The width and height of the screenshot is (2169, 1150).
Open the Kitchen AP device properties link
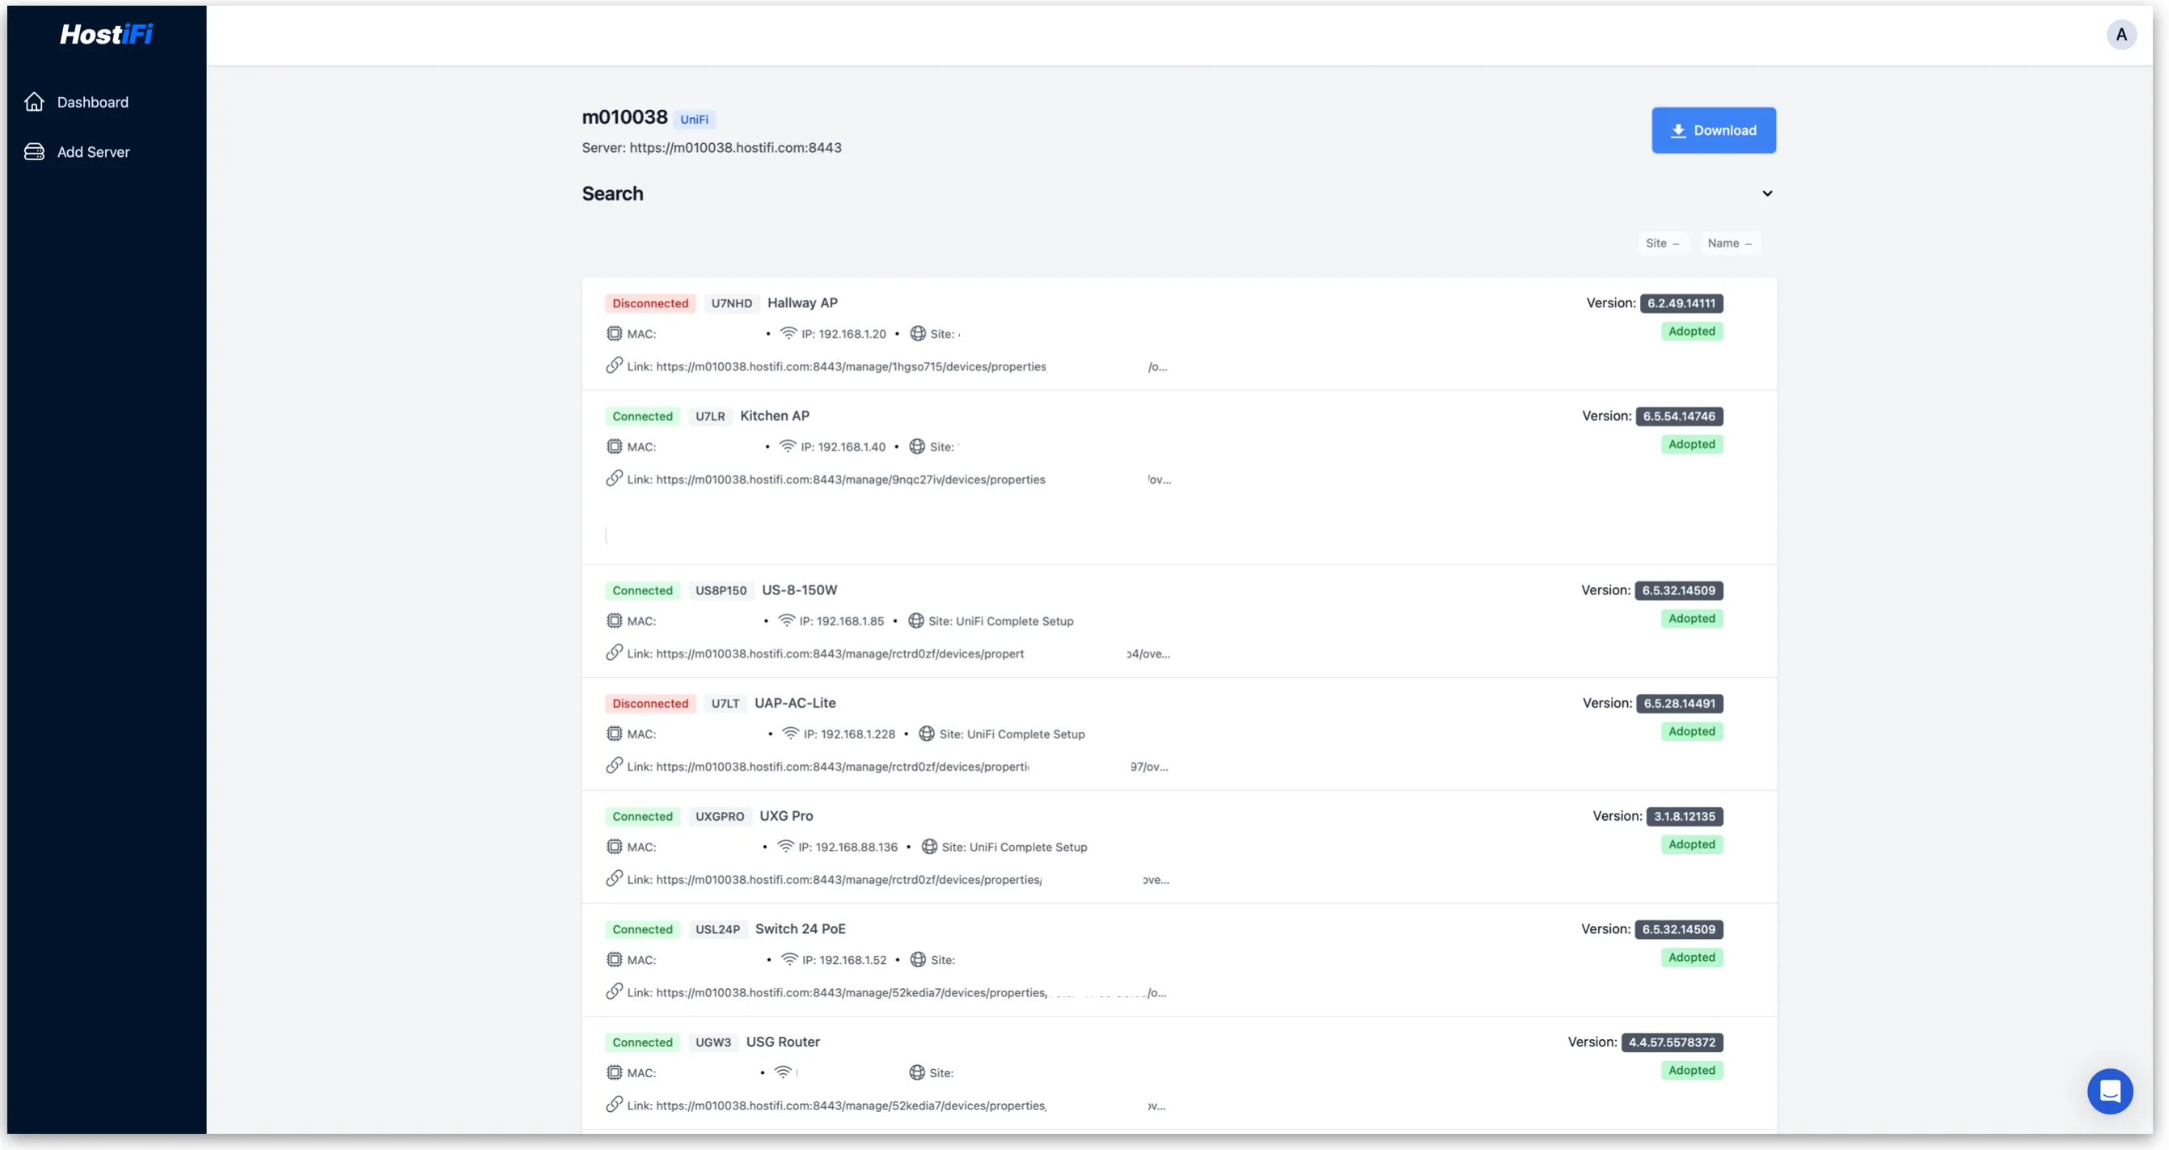tap(851, 479)
